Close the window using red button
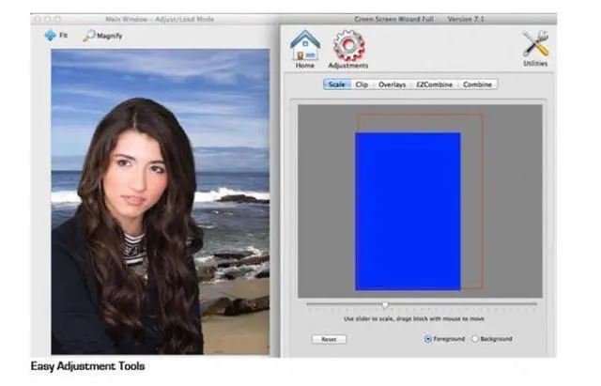601x386 pixels. click(38, 19)
